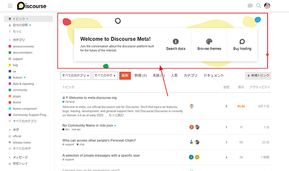This screenshot has height=171, width=289.
Task: Click the Browse themes palette icon
Action: pyautogui.click(x=209, y=42)
